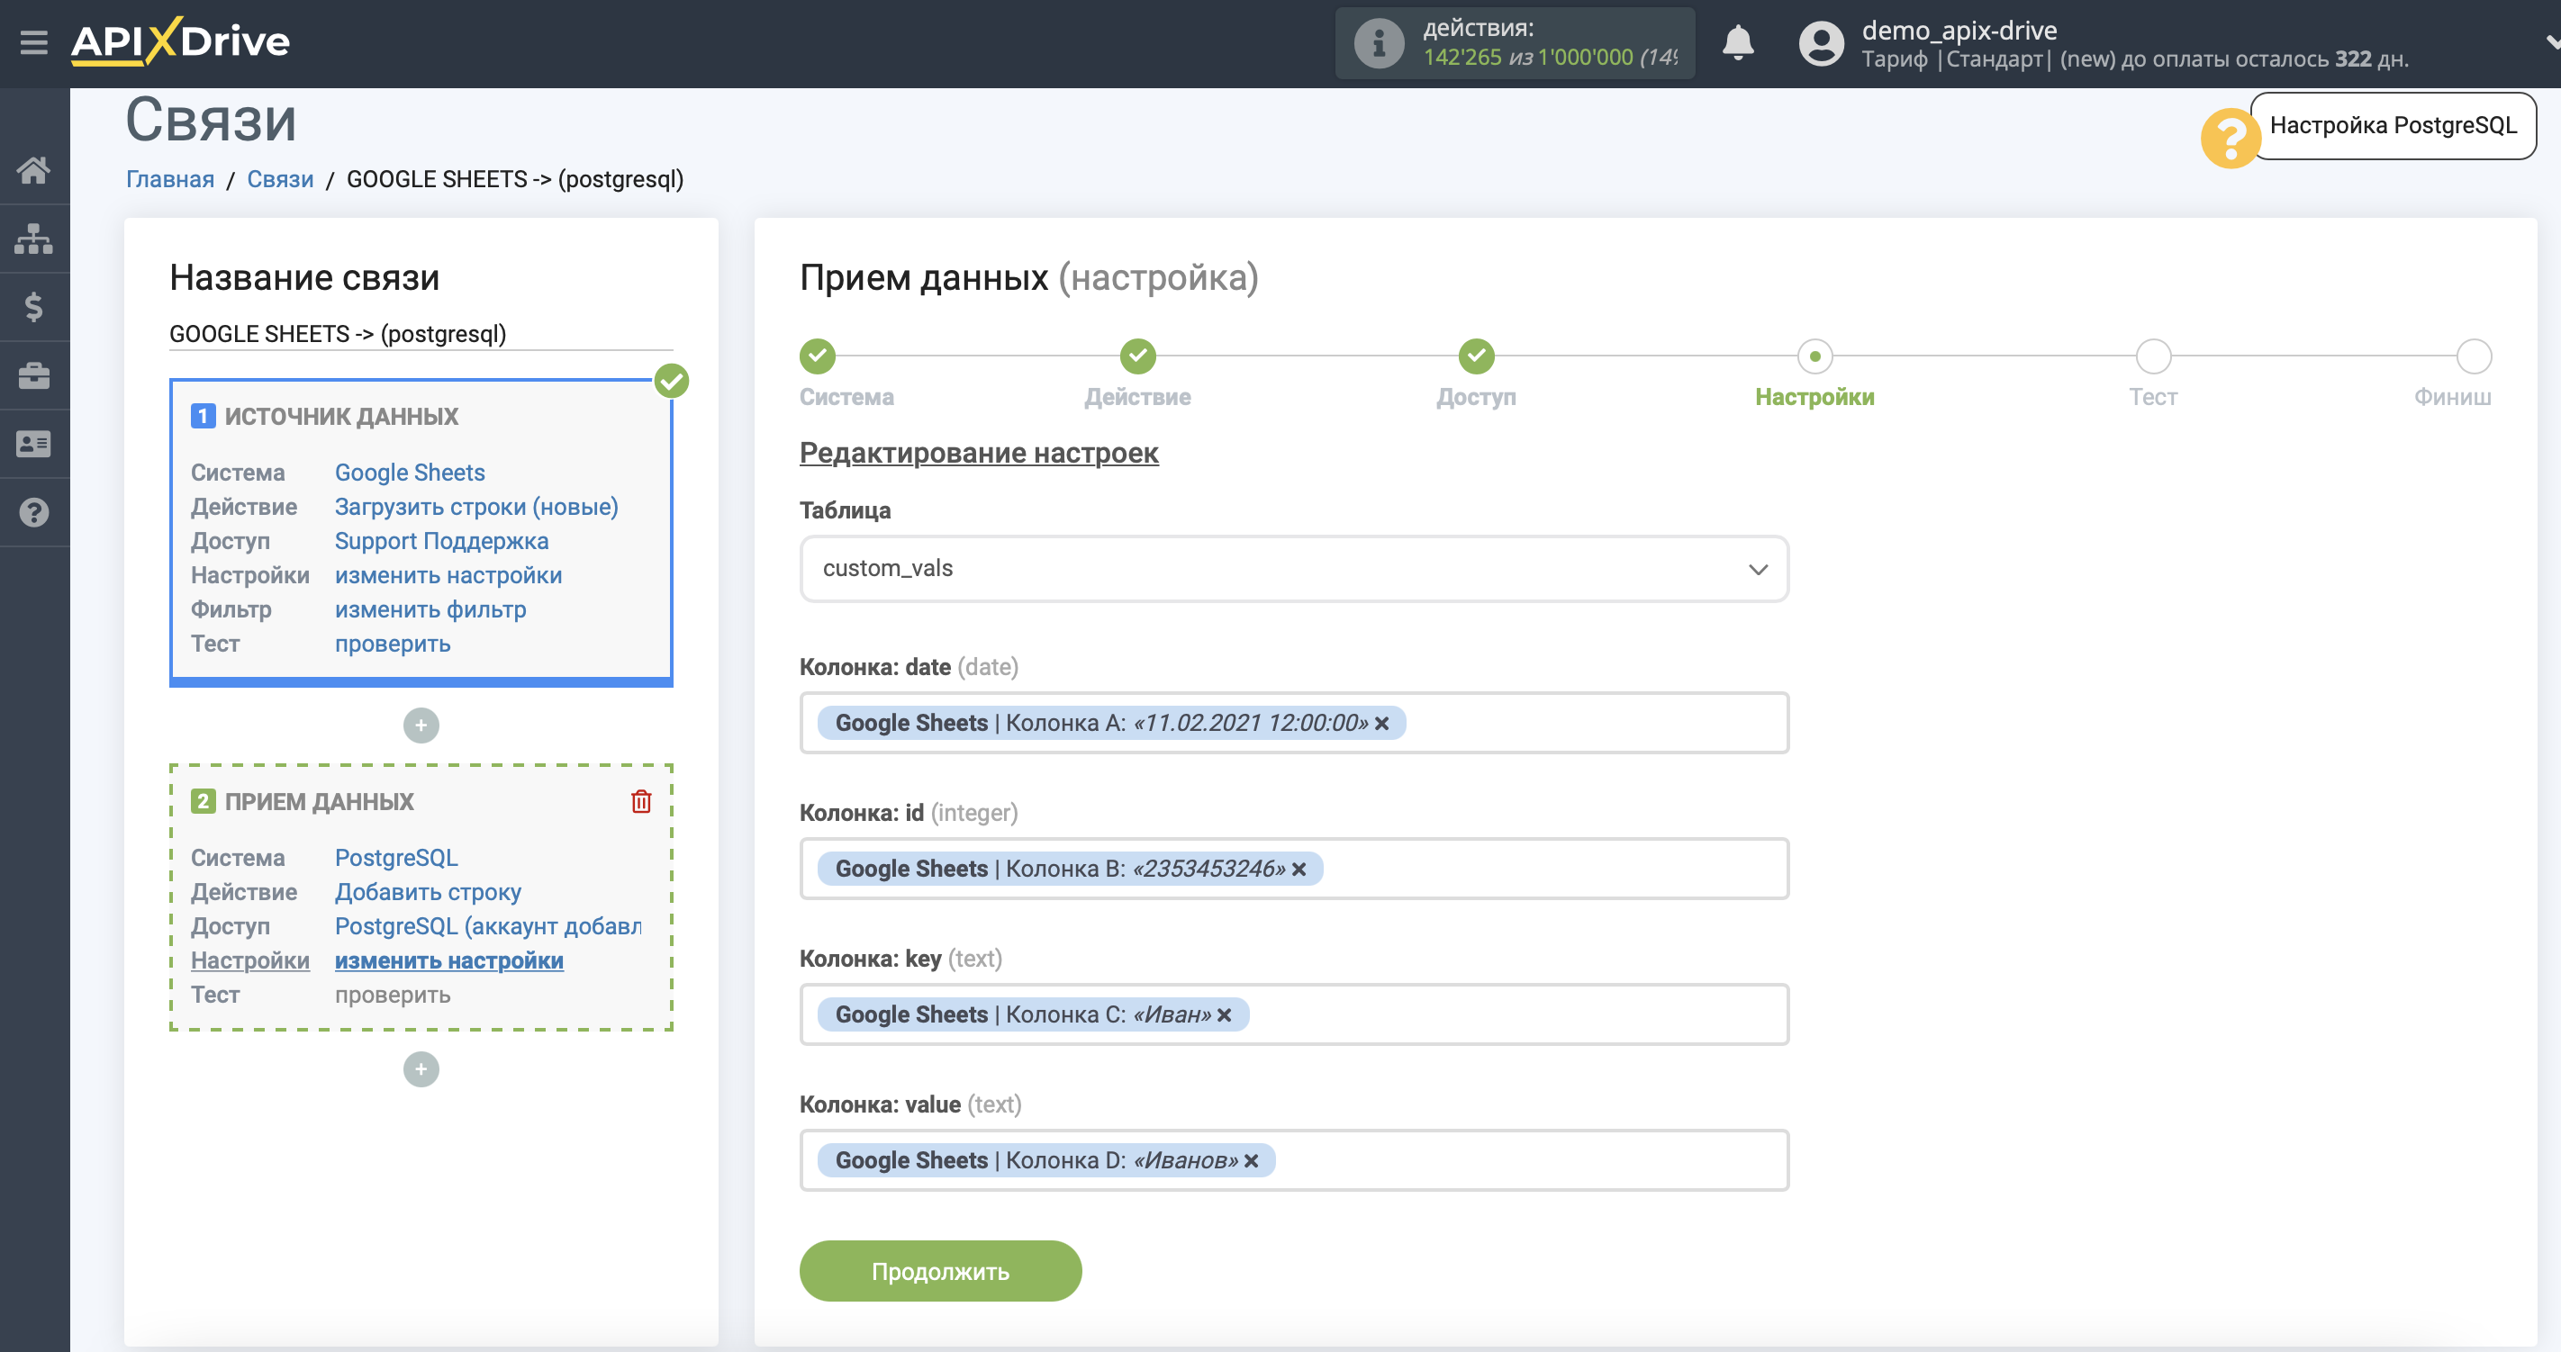This screenshot has height=1352, width=2561.
Task: Go to the Доступ step
Action: (1476, 356)
